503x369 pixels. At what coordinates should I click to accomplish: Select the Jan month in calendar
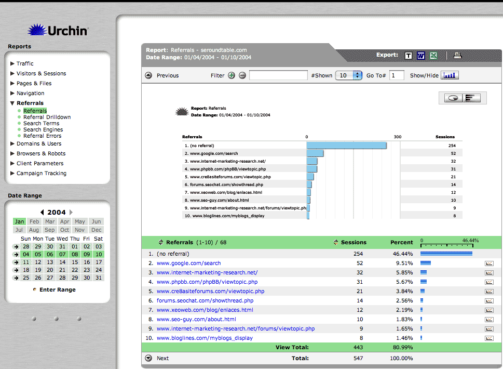click(19, 221)
